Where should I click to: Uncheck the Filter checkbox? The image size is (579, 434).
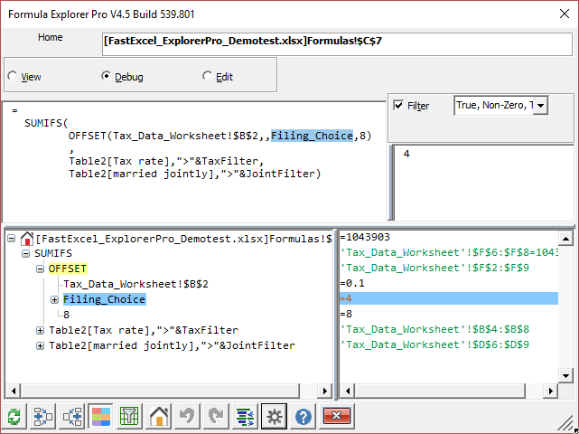[398, 106]
